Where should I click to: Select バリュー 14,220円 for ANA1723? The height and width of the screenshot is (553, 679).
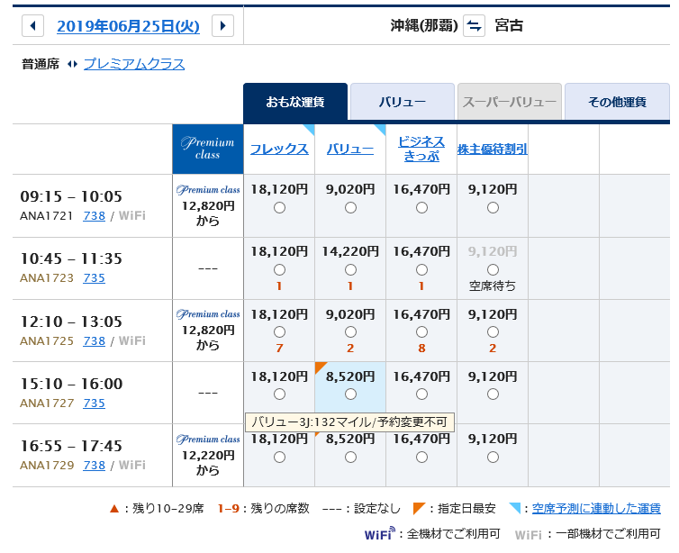[x=351, y=270]
